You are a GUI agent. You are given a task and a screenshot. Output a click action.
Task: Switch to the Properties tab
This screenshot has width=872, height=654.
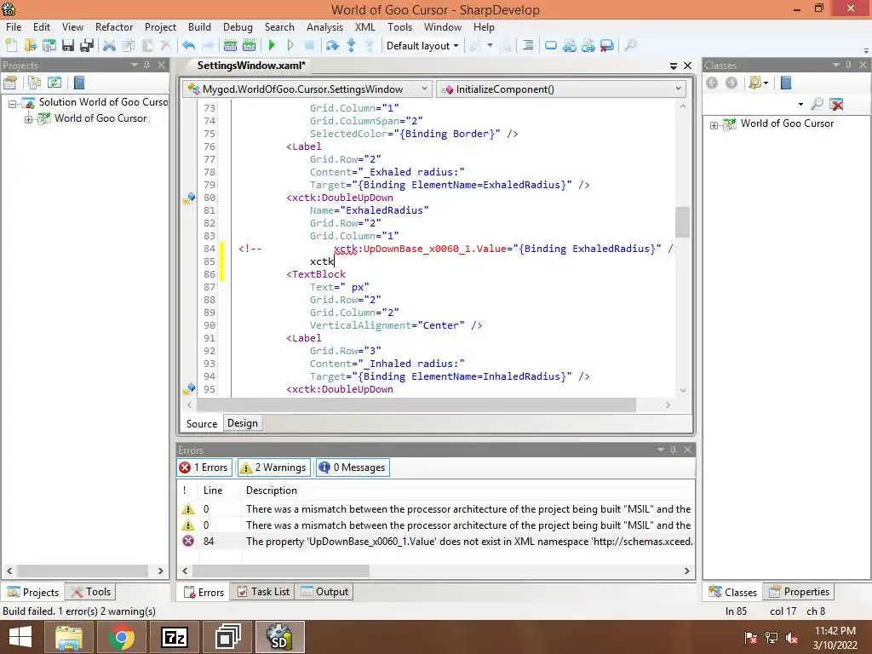click(x=800, y=592)
